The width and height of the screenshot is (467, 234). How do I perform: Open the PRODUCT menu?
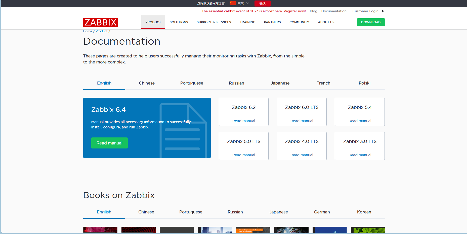153,22
